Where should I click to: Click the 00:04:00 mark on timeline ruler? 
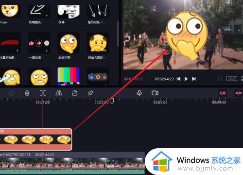[x=219, y=102]
